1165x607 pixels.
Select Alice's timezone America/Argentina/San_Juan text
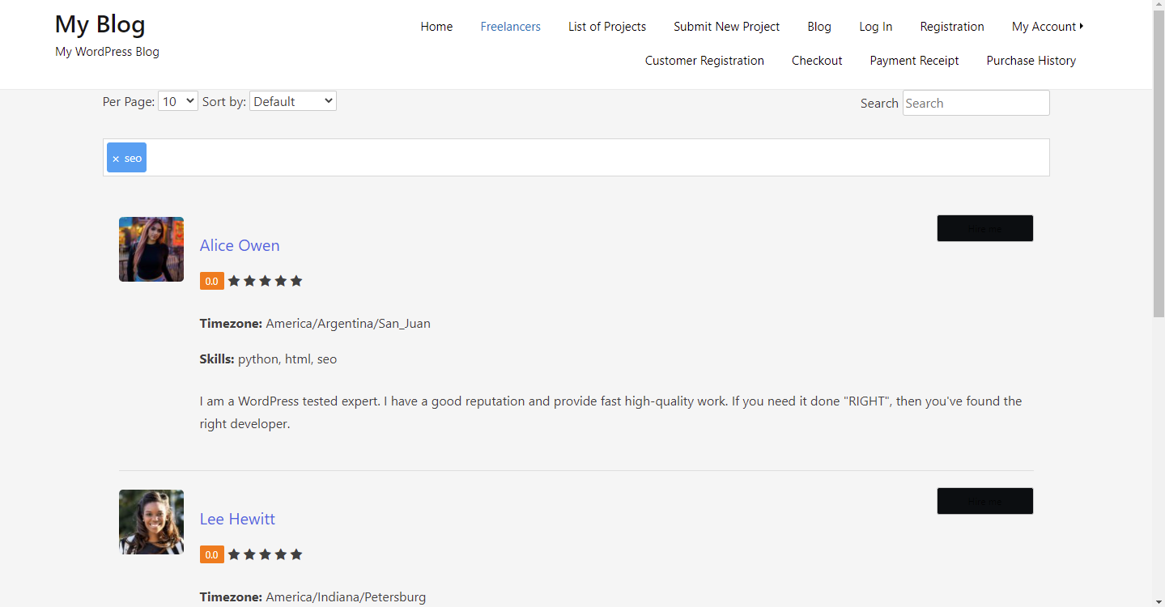tap(348, 324)
